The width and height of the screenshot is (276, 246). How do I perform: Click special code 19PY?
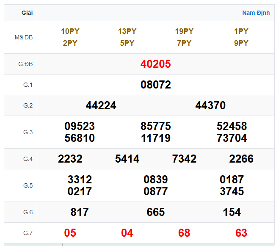tap(184, 31)
